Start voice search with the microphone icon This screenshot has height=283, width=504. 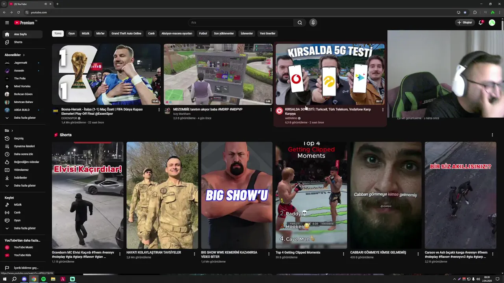point(313,23)
